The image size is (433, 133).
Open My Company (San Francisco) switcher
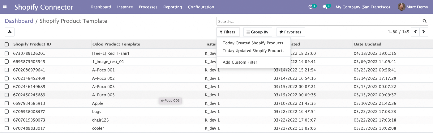(x=363, y=7)
